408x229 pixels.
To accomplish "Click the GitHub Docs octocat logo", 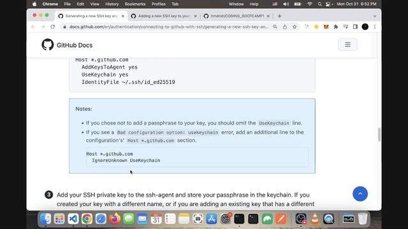I will (x=48, y=45).
